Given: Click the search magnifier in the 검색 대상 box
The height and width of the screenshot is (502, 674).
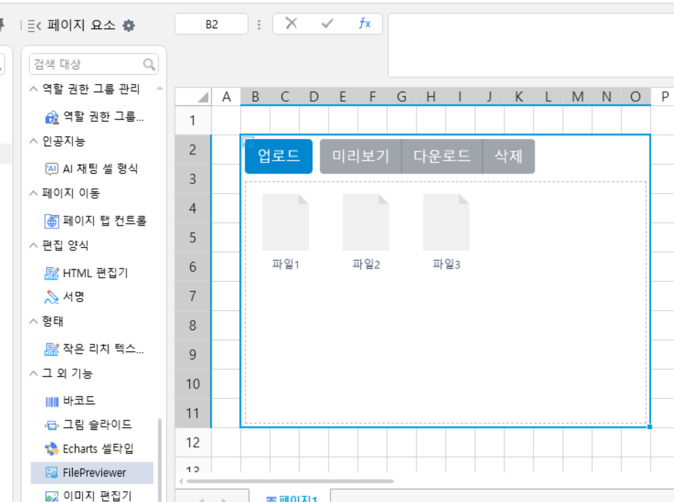Looking at the screenshot, I should pos(149,65).
